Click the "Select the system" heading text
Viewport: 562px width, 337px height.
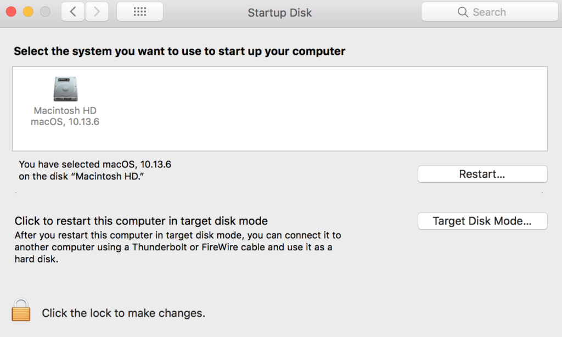tap(179, 52)
